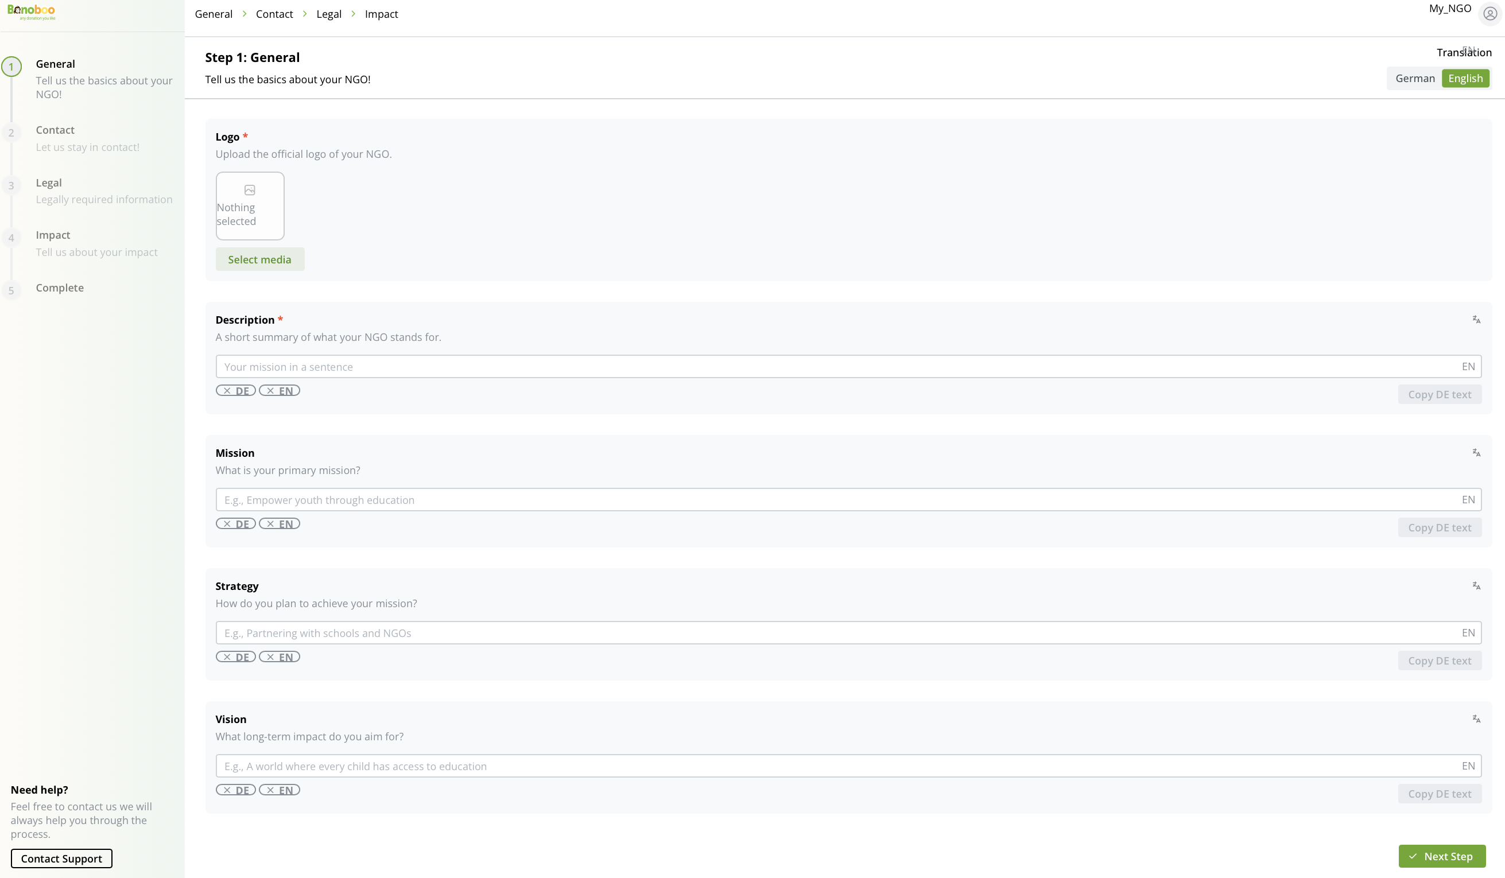Switch the translation language to German
The width and height of the screenshot is (1505, 878).
tap(1415, 78)
